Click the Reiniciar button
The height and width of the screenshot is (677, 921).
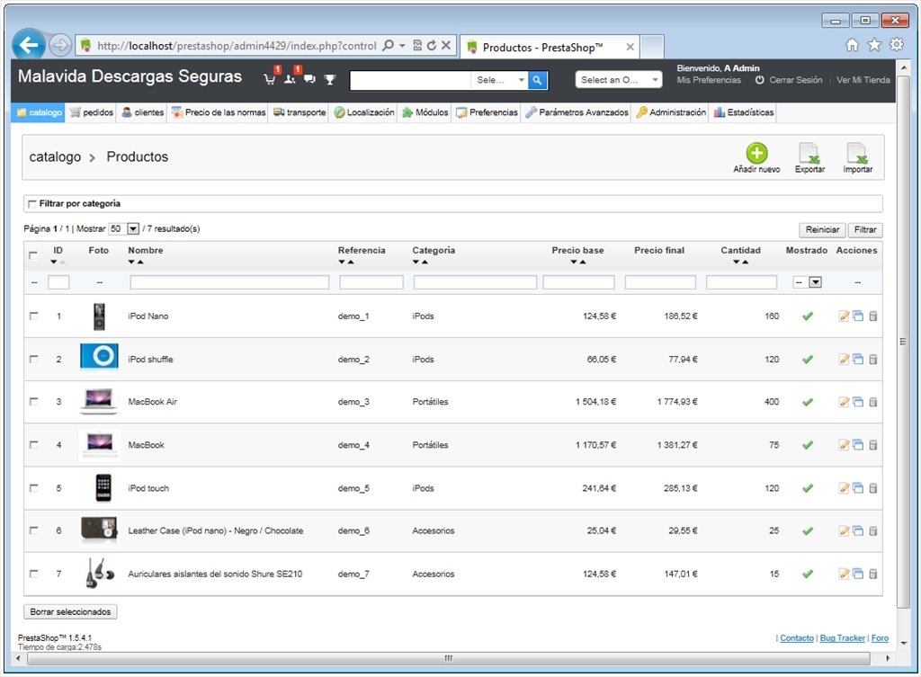822,229
